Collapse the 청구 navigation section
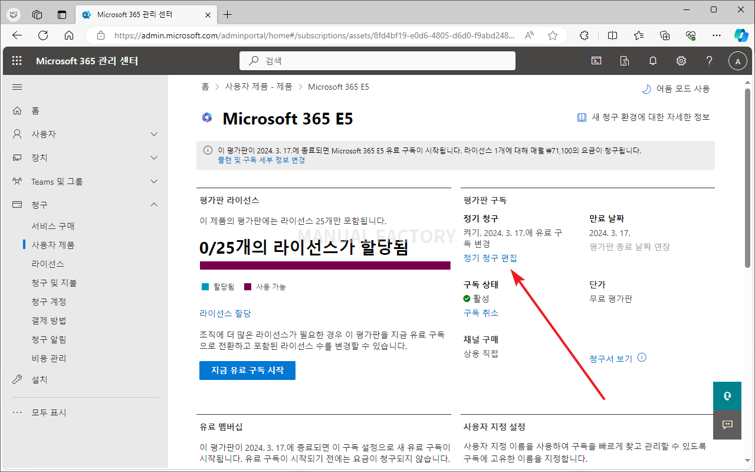This screenshot has height=472, width=755. [x=155, y=205]
